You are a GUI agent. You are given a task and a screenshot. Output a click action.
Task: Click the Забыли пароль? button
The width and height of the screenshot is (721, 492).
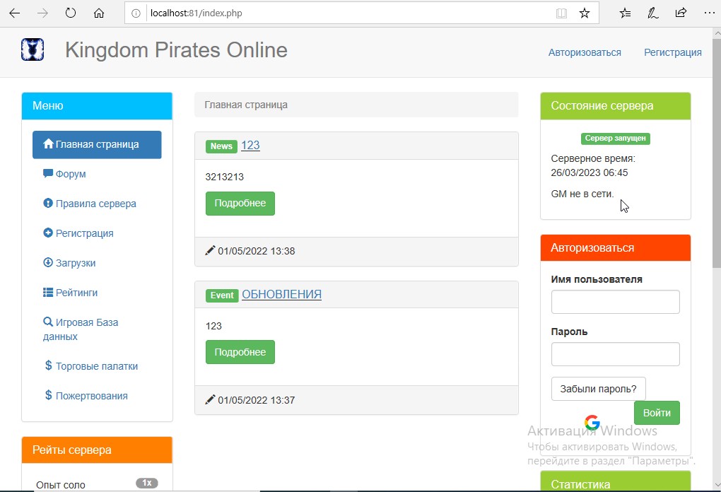[598, 389]
